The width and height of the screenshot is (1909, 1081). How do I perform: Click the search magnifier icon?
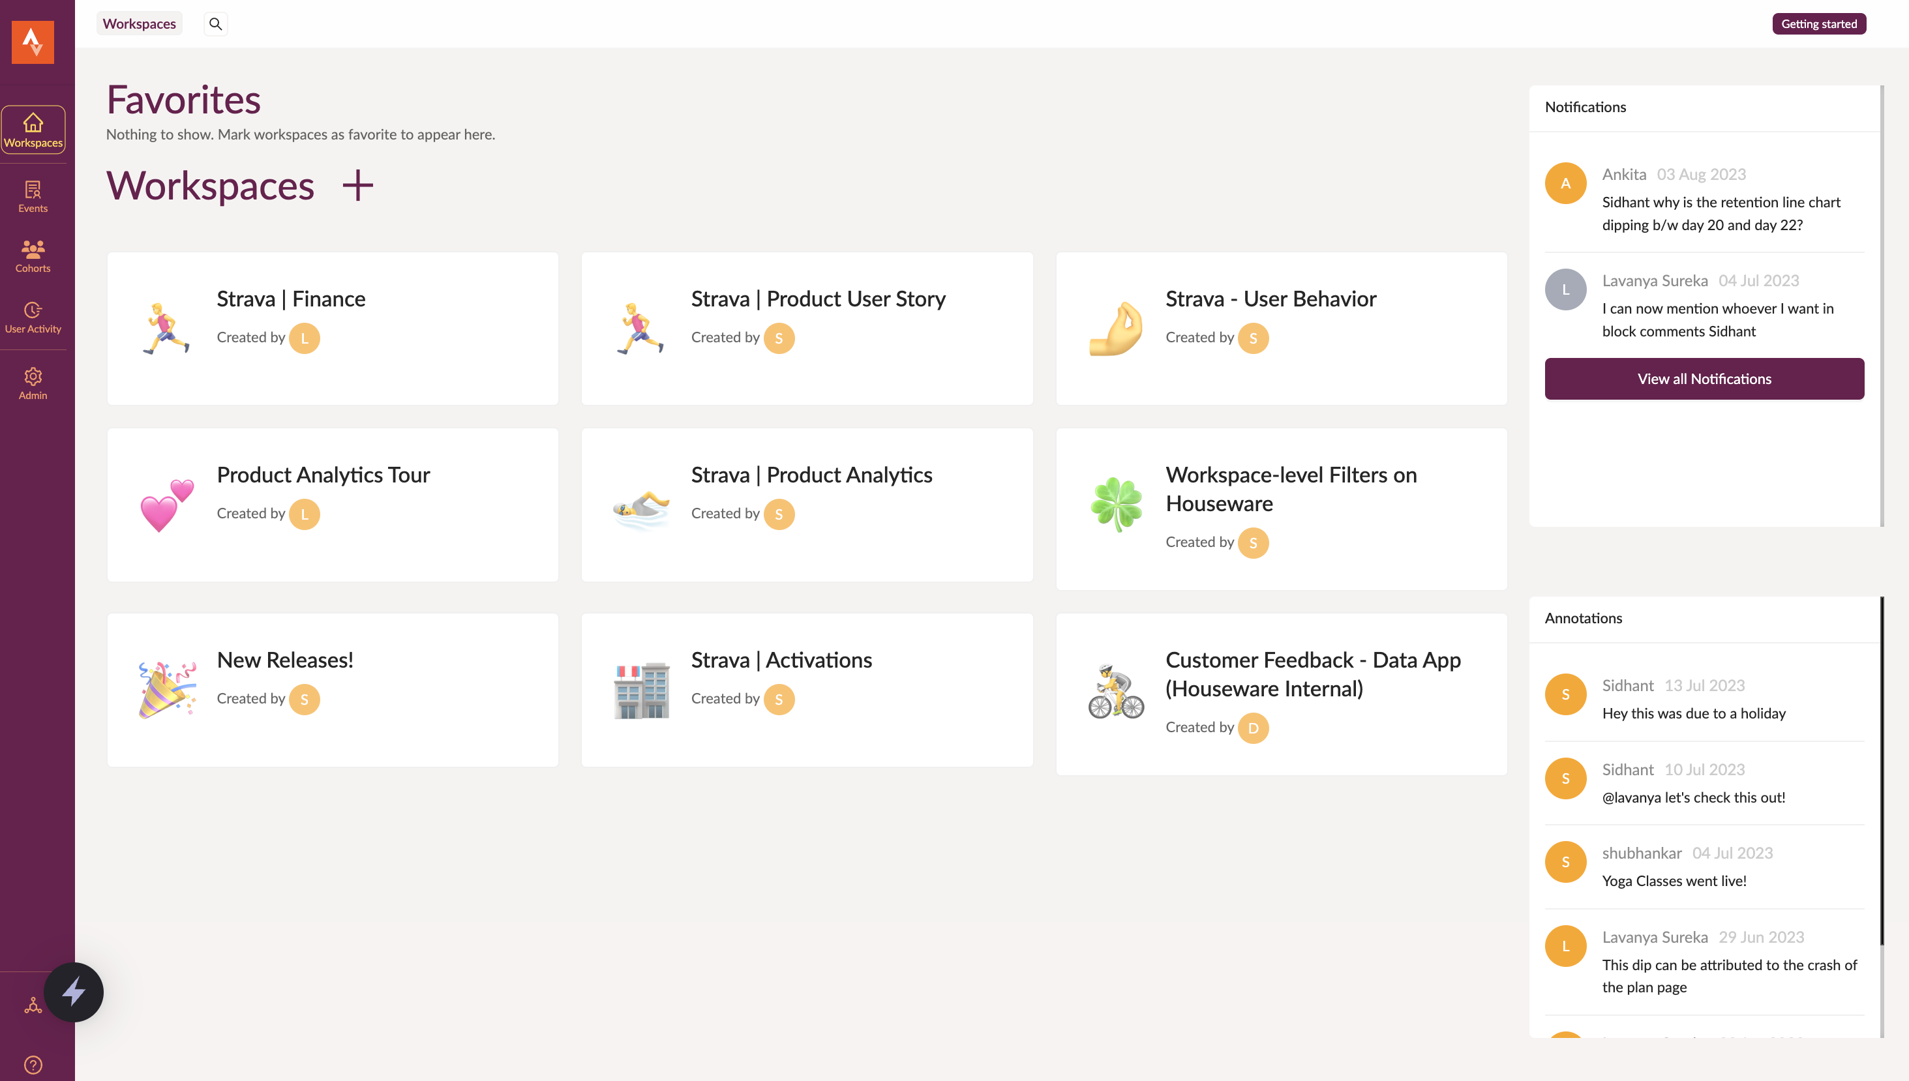click(x=215, y=23)
